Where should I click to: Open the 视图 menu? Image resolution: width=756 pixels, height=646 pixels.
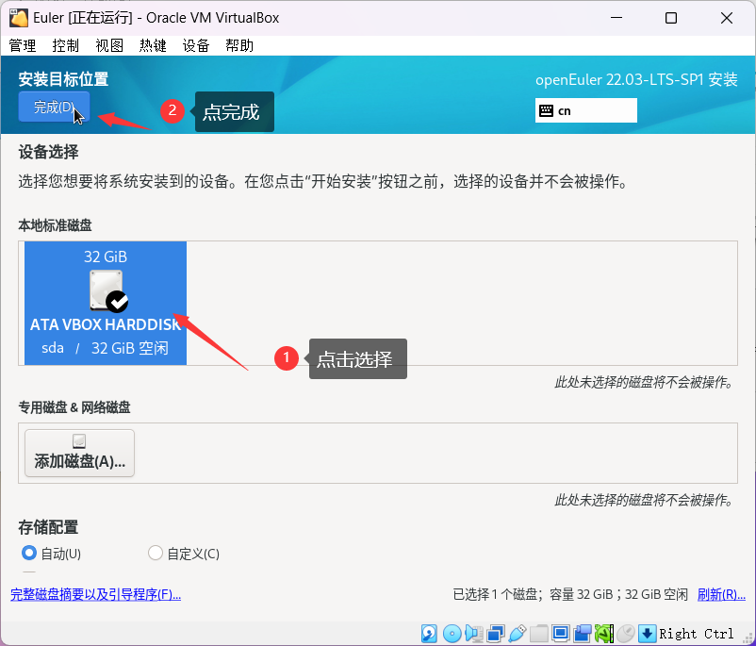[109, 45]
